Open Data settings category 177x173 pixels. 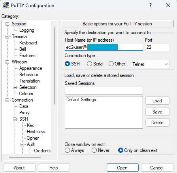point(24,106)
